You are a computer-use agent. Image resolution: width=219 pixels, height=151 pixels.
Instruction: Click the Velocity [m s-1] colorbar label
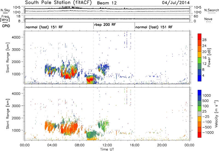coord(216,114)
